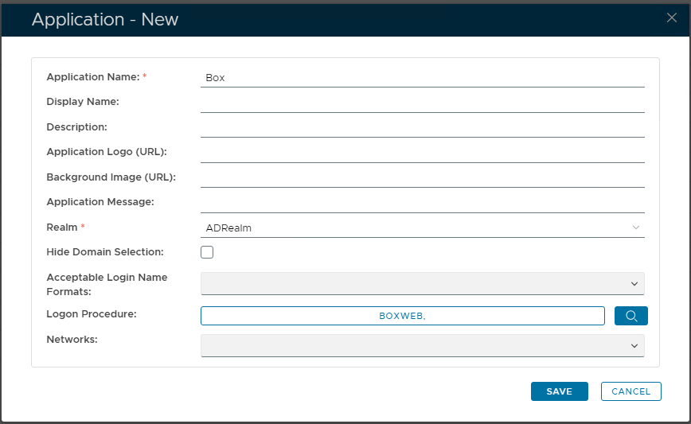
Task: Click the "Application - New" dialog title
Action: pyautogui.click(x=105, y=20)
